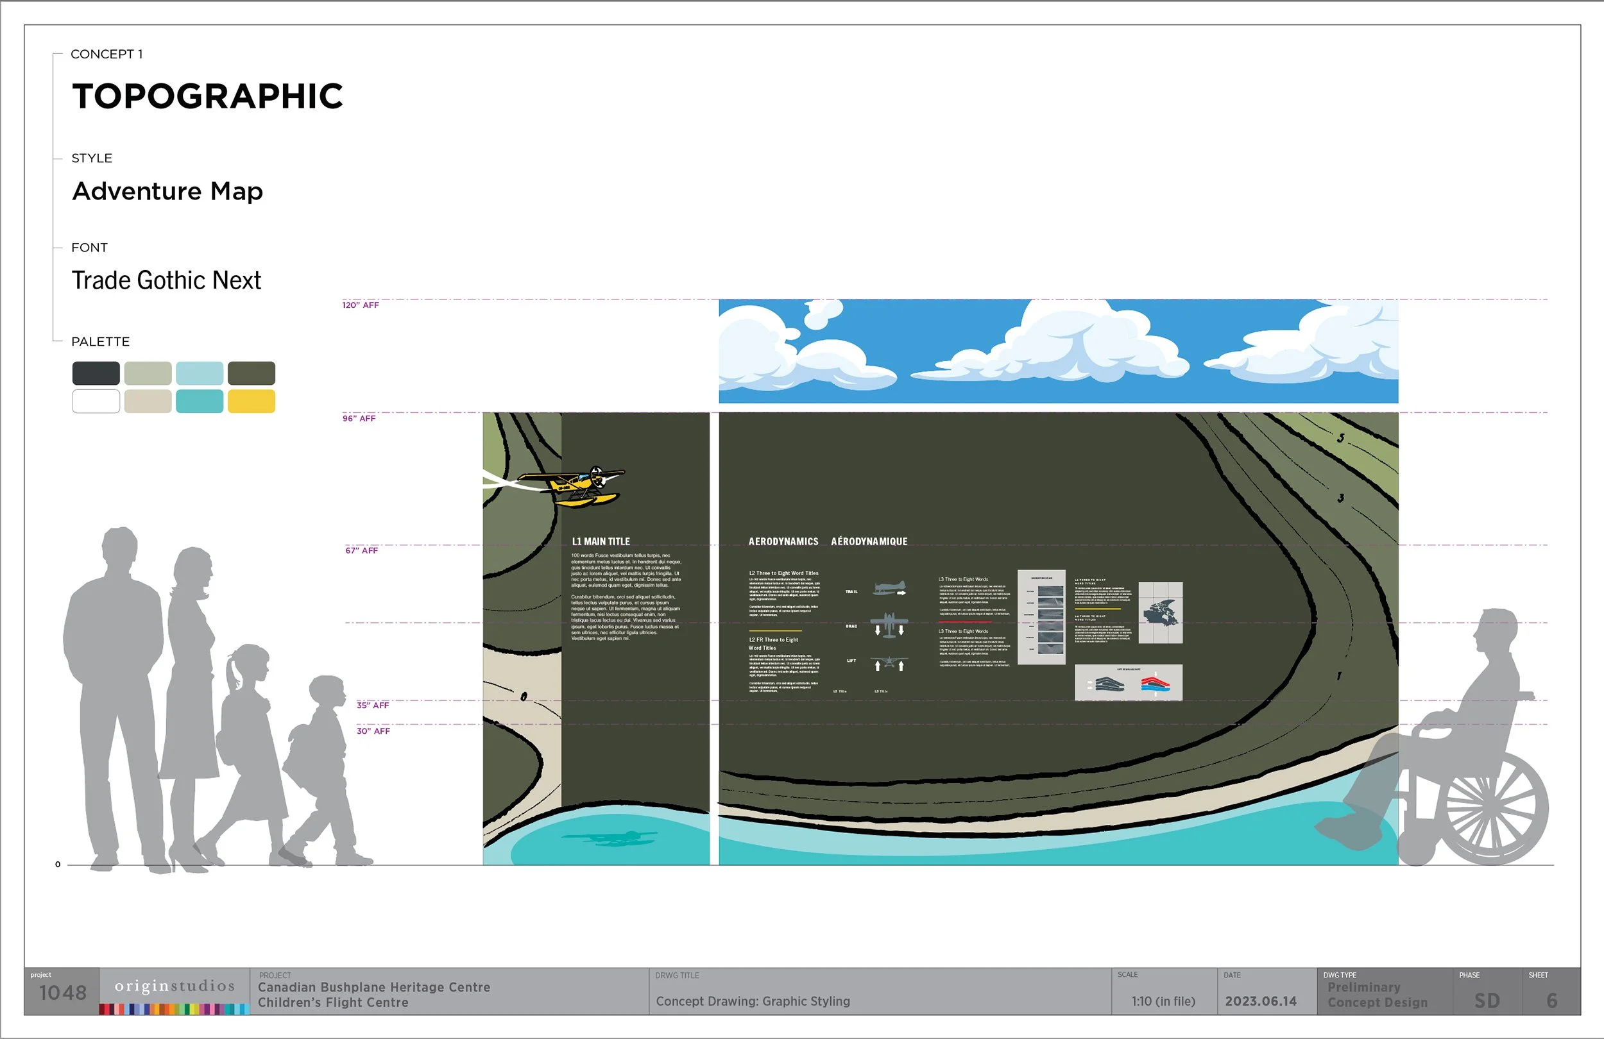The width and height of the screenshot is (1604, 1039).
Task: Select the charcoal dark palette swatch
Action: tap(96, 373)
